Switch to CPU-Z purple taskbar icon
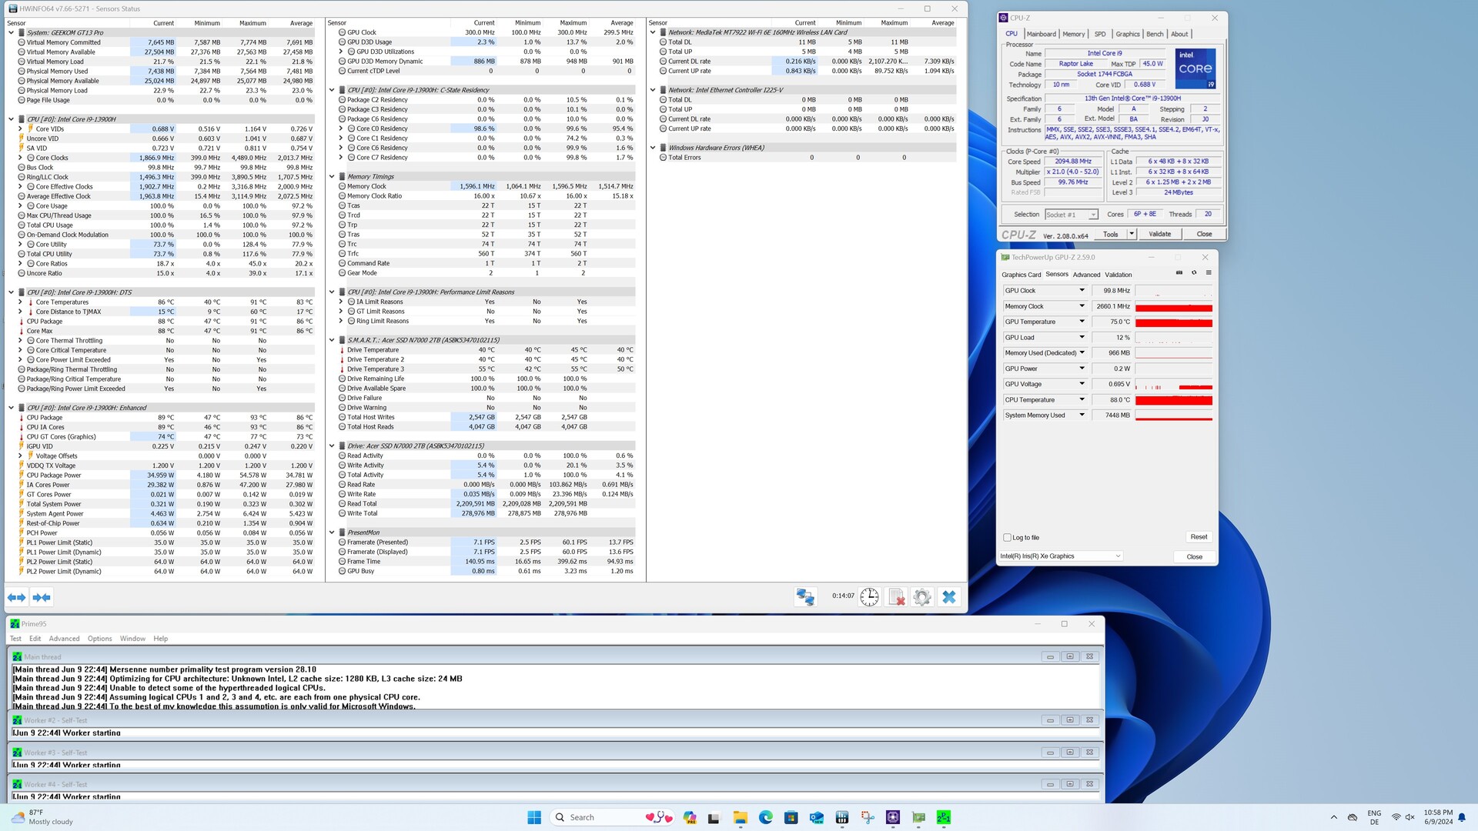1478x831 pixels. point(893,817)
